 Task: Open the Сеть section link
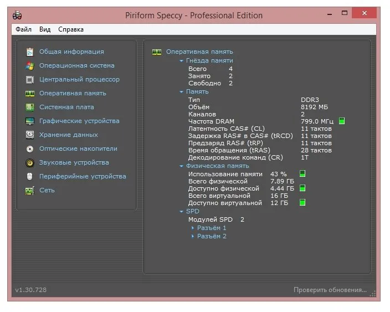(x=47, y=190)
